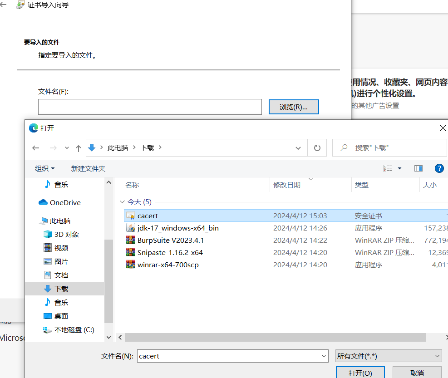Show the preview pane icon
Viewport: 448px width, 378px height.
point(418,168)
